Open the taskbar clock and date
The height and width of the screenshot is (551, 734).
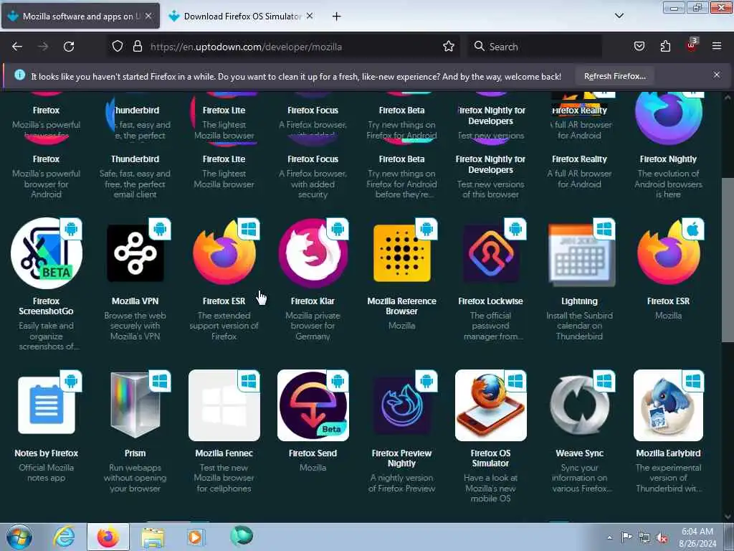pyautogui.click(x=697, y=537)
